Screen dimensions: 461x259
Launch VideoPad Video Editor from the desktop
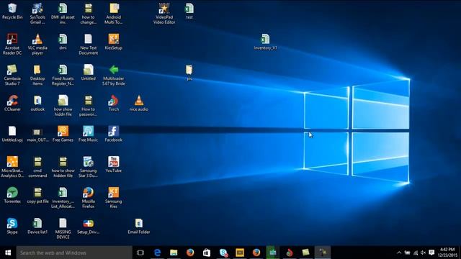pyautogui.click(x=164, y=14)
